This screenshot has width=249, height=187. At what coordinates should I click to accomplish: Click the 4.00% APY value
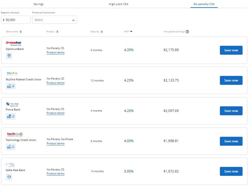(129, 141)
